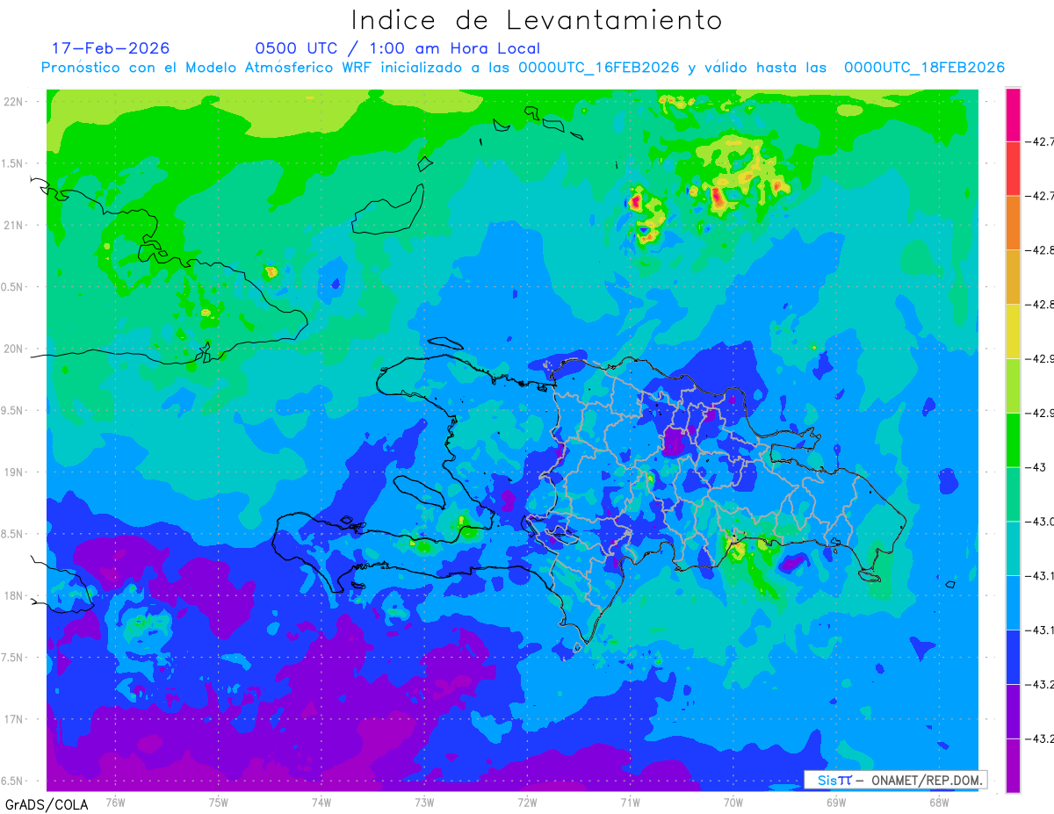Screen dimensions: 1054x814
Task: Click the longitude label '70W'
Action: [x=733, y=802]
